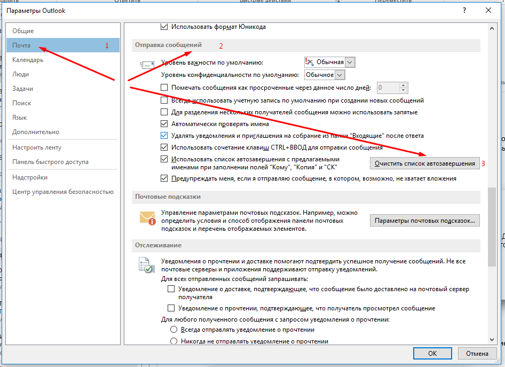This screenshot has width=505, height=367.
Task: Open the Задачи settings category
Action: [x=63, y=89]
